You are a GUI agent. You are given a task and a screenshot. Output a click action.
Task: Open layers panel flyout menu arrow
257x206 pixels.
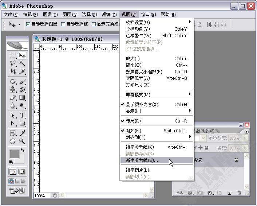246,132
